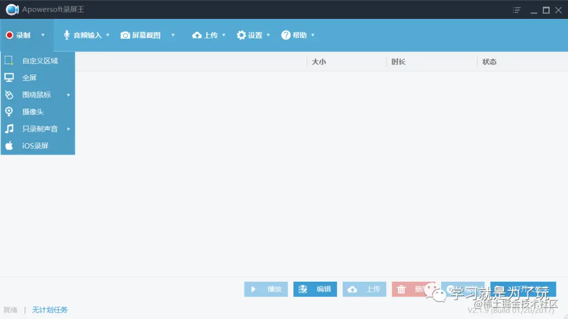Click the 屏幕截图 toolbar label
This screenshot has width=568, height=319.
point(146,35)
